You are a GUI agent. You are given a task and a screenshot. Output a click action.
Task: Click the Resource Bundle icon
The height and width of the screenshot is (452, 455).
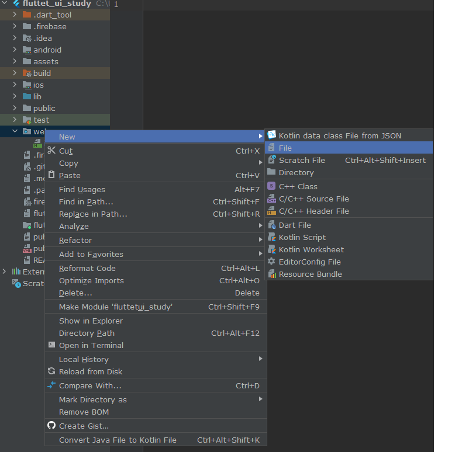[272, 274]
